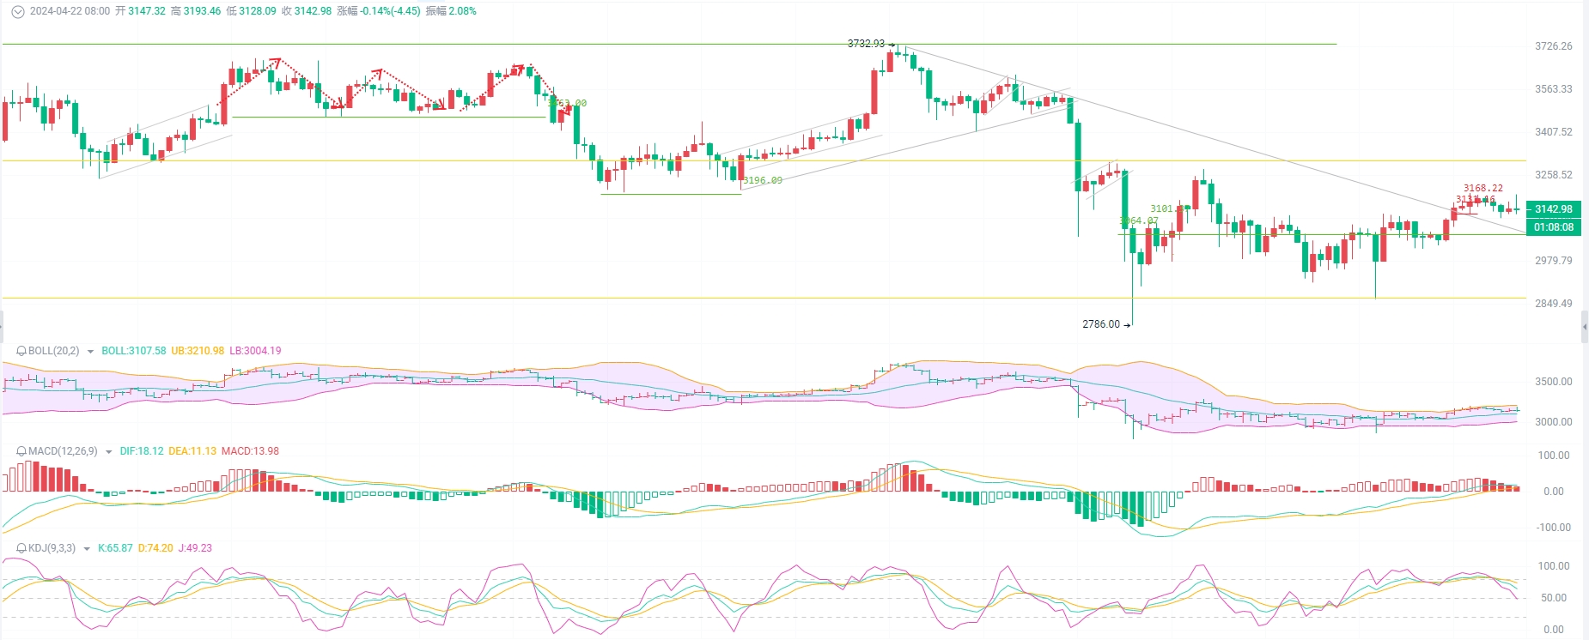The width and height of the screenshot is (1589, 640).
Task: Click the 2786.00 low price marker
Action: click(x=1101, y=324)
